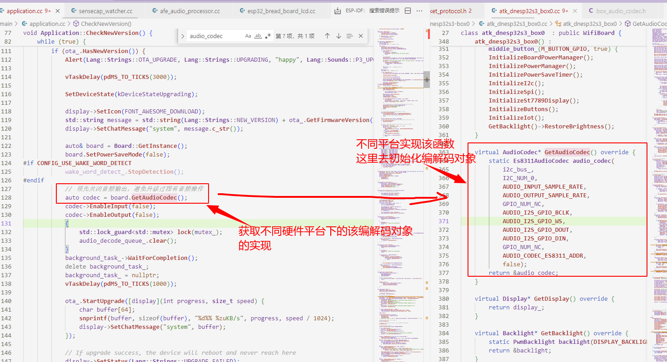Close the application.cc tab

pos(58,11)
